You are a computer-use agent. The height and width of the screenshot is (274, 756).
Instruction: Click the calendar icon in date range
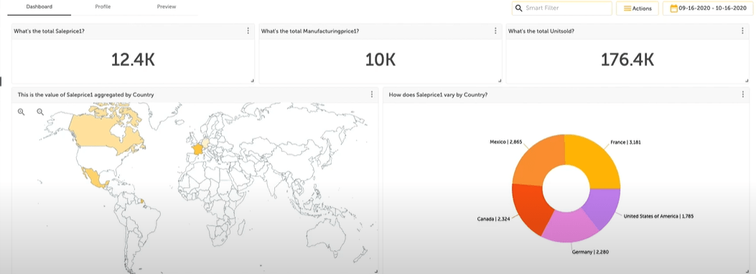[674, 8]
